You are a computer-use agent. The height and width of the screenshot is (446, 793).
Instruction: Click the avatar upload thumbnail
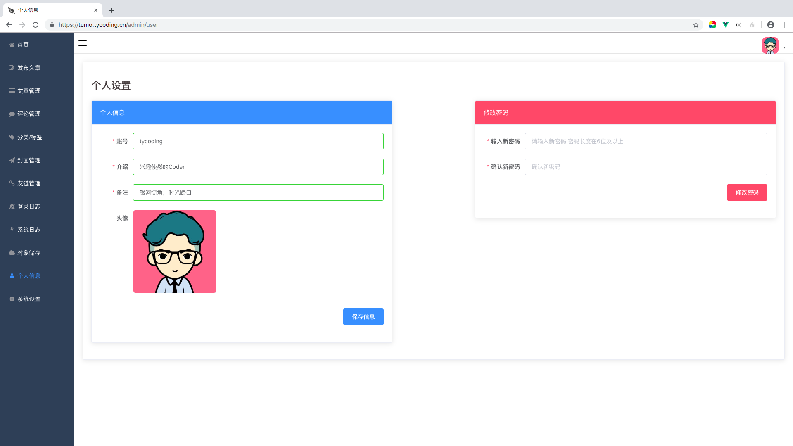tap(175, 251)
